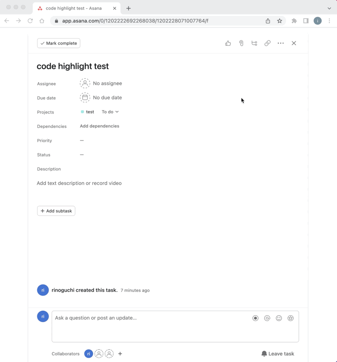Bookmark this page with the star icon
The width and height of the screenshot is (337, 362).
(279, 21)
